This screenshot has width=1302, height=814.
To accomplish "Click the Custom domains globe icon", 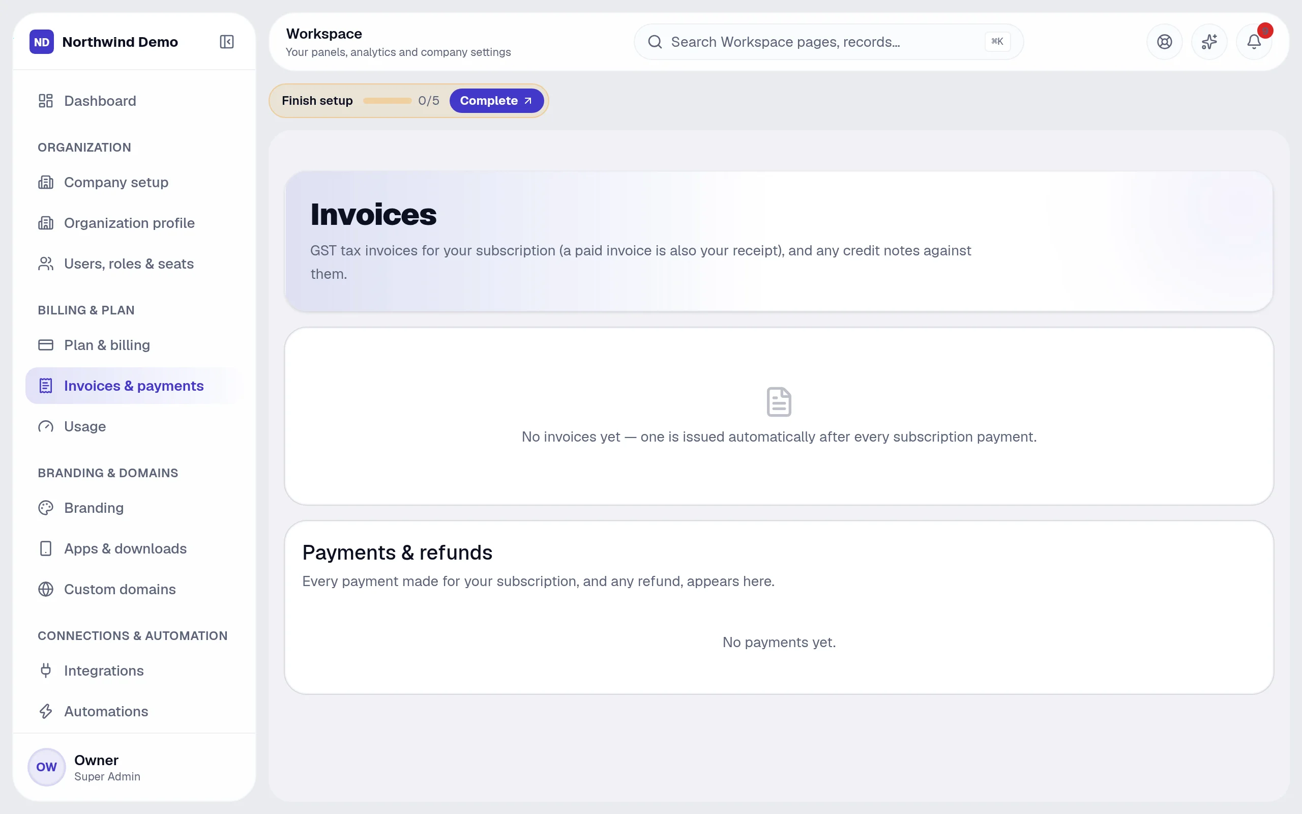I will pos(46,590).
